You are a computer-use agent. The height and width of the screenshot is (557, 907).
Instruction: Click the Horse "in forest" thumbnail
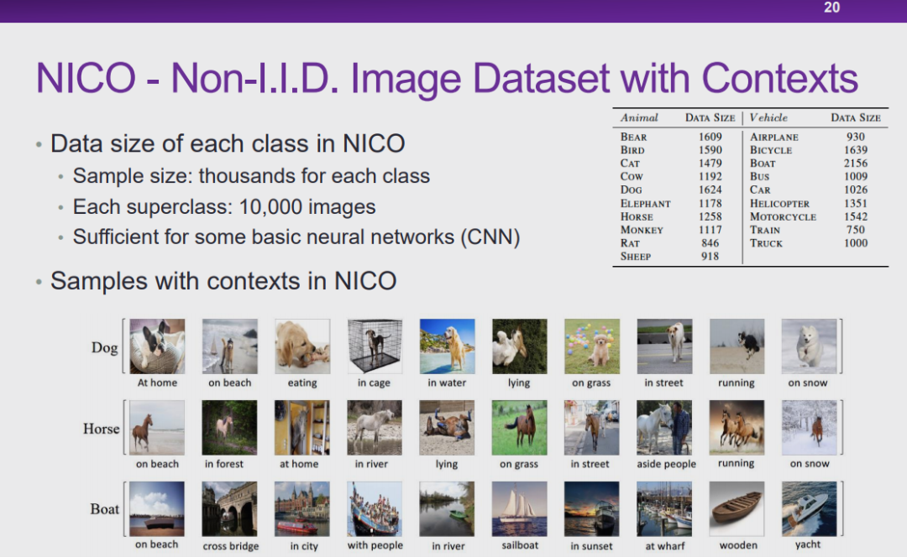[229, 427]
